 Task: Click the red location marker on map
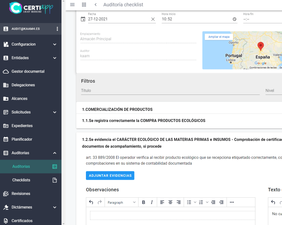click(260, 46)
